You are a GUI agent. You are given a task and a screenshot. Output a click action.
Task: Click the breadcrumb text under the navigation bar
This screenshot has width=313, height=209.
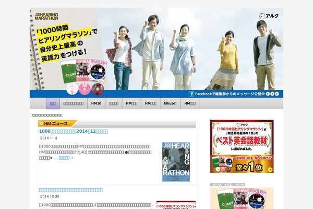click(x=47, y=115)
